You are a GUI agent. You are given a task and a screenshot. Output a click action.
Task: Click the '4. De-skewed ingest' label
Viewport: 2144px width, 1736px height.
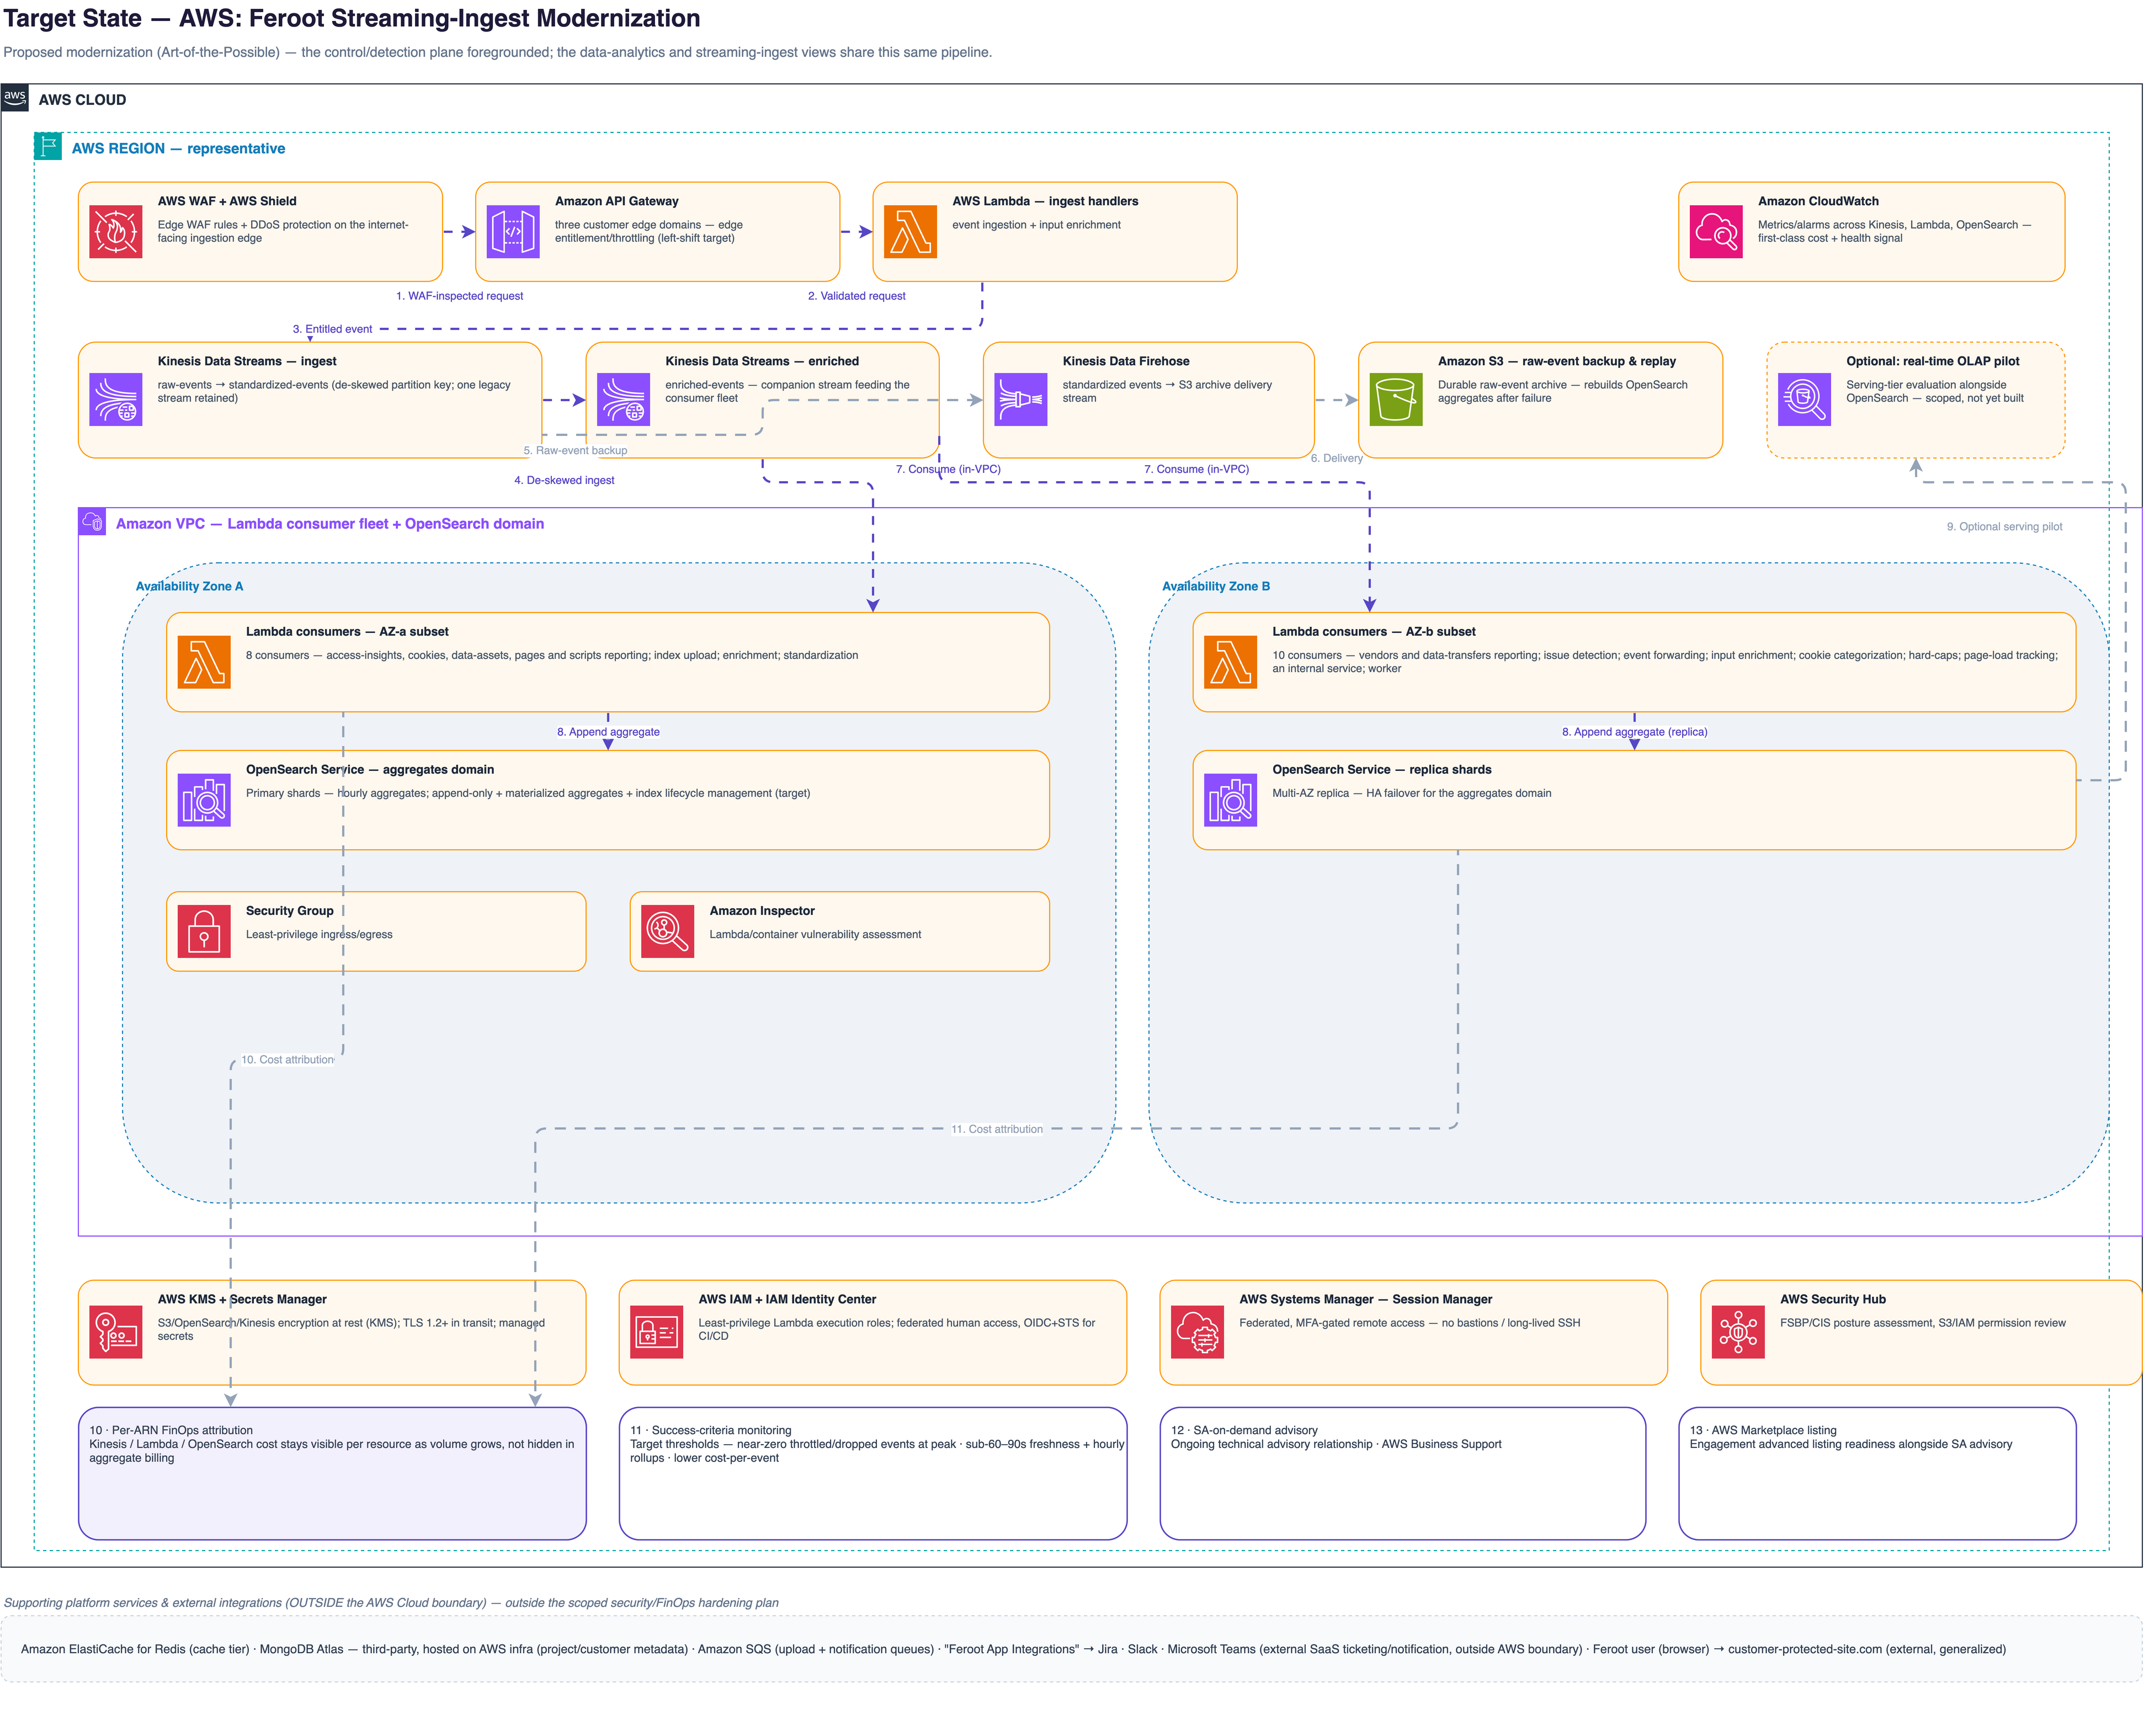(564, 480)
